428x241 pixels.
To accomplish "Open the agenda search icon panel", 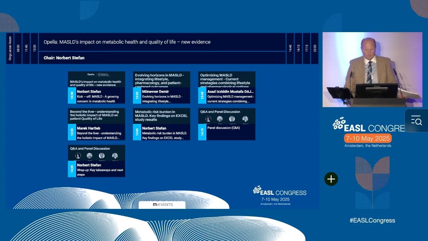I will [x=416, y=120].
